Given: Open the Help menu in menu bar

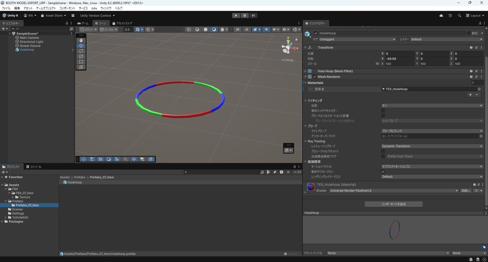Looking at the screenshot, I should [x=118, y=8].
